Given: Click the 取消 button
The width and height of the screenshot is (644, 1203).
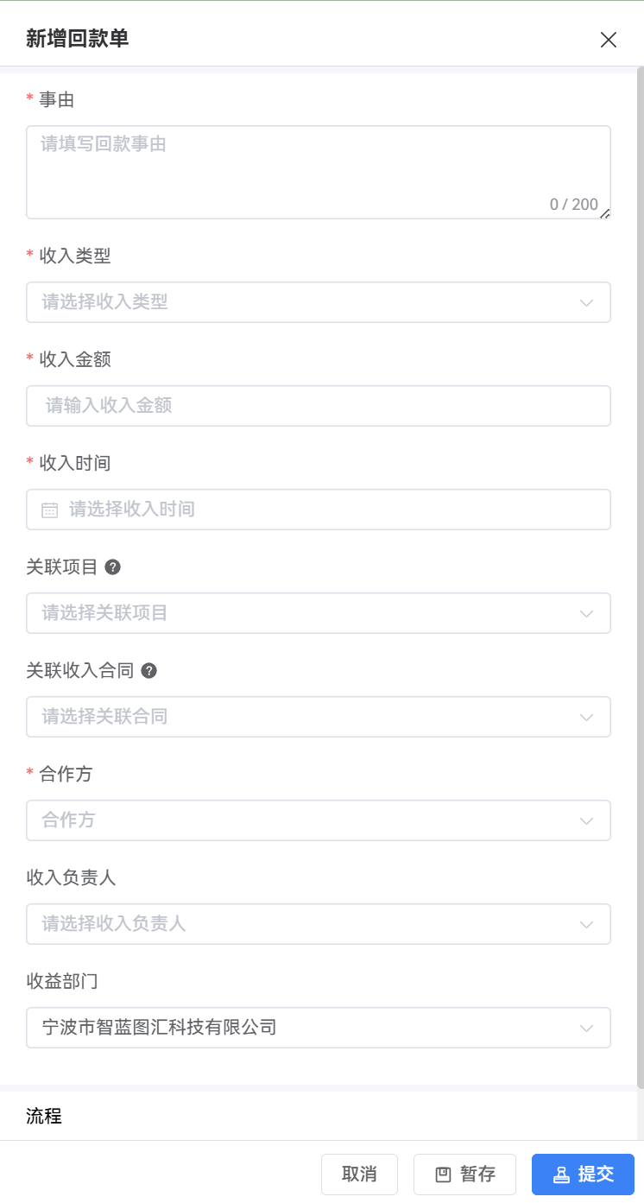Looking at the screenshot, I should tap(359, 1175).
